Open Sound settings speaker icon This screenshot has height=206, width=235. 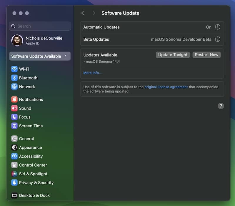(x=14, y=108)
